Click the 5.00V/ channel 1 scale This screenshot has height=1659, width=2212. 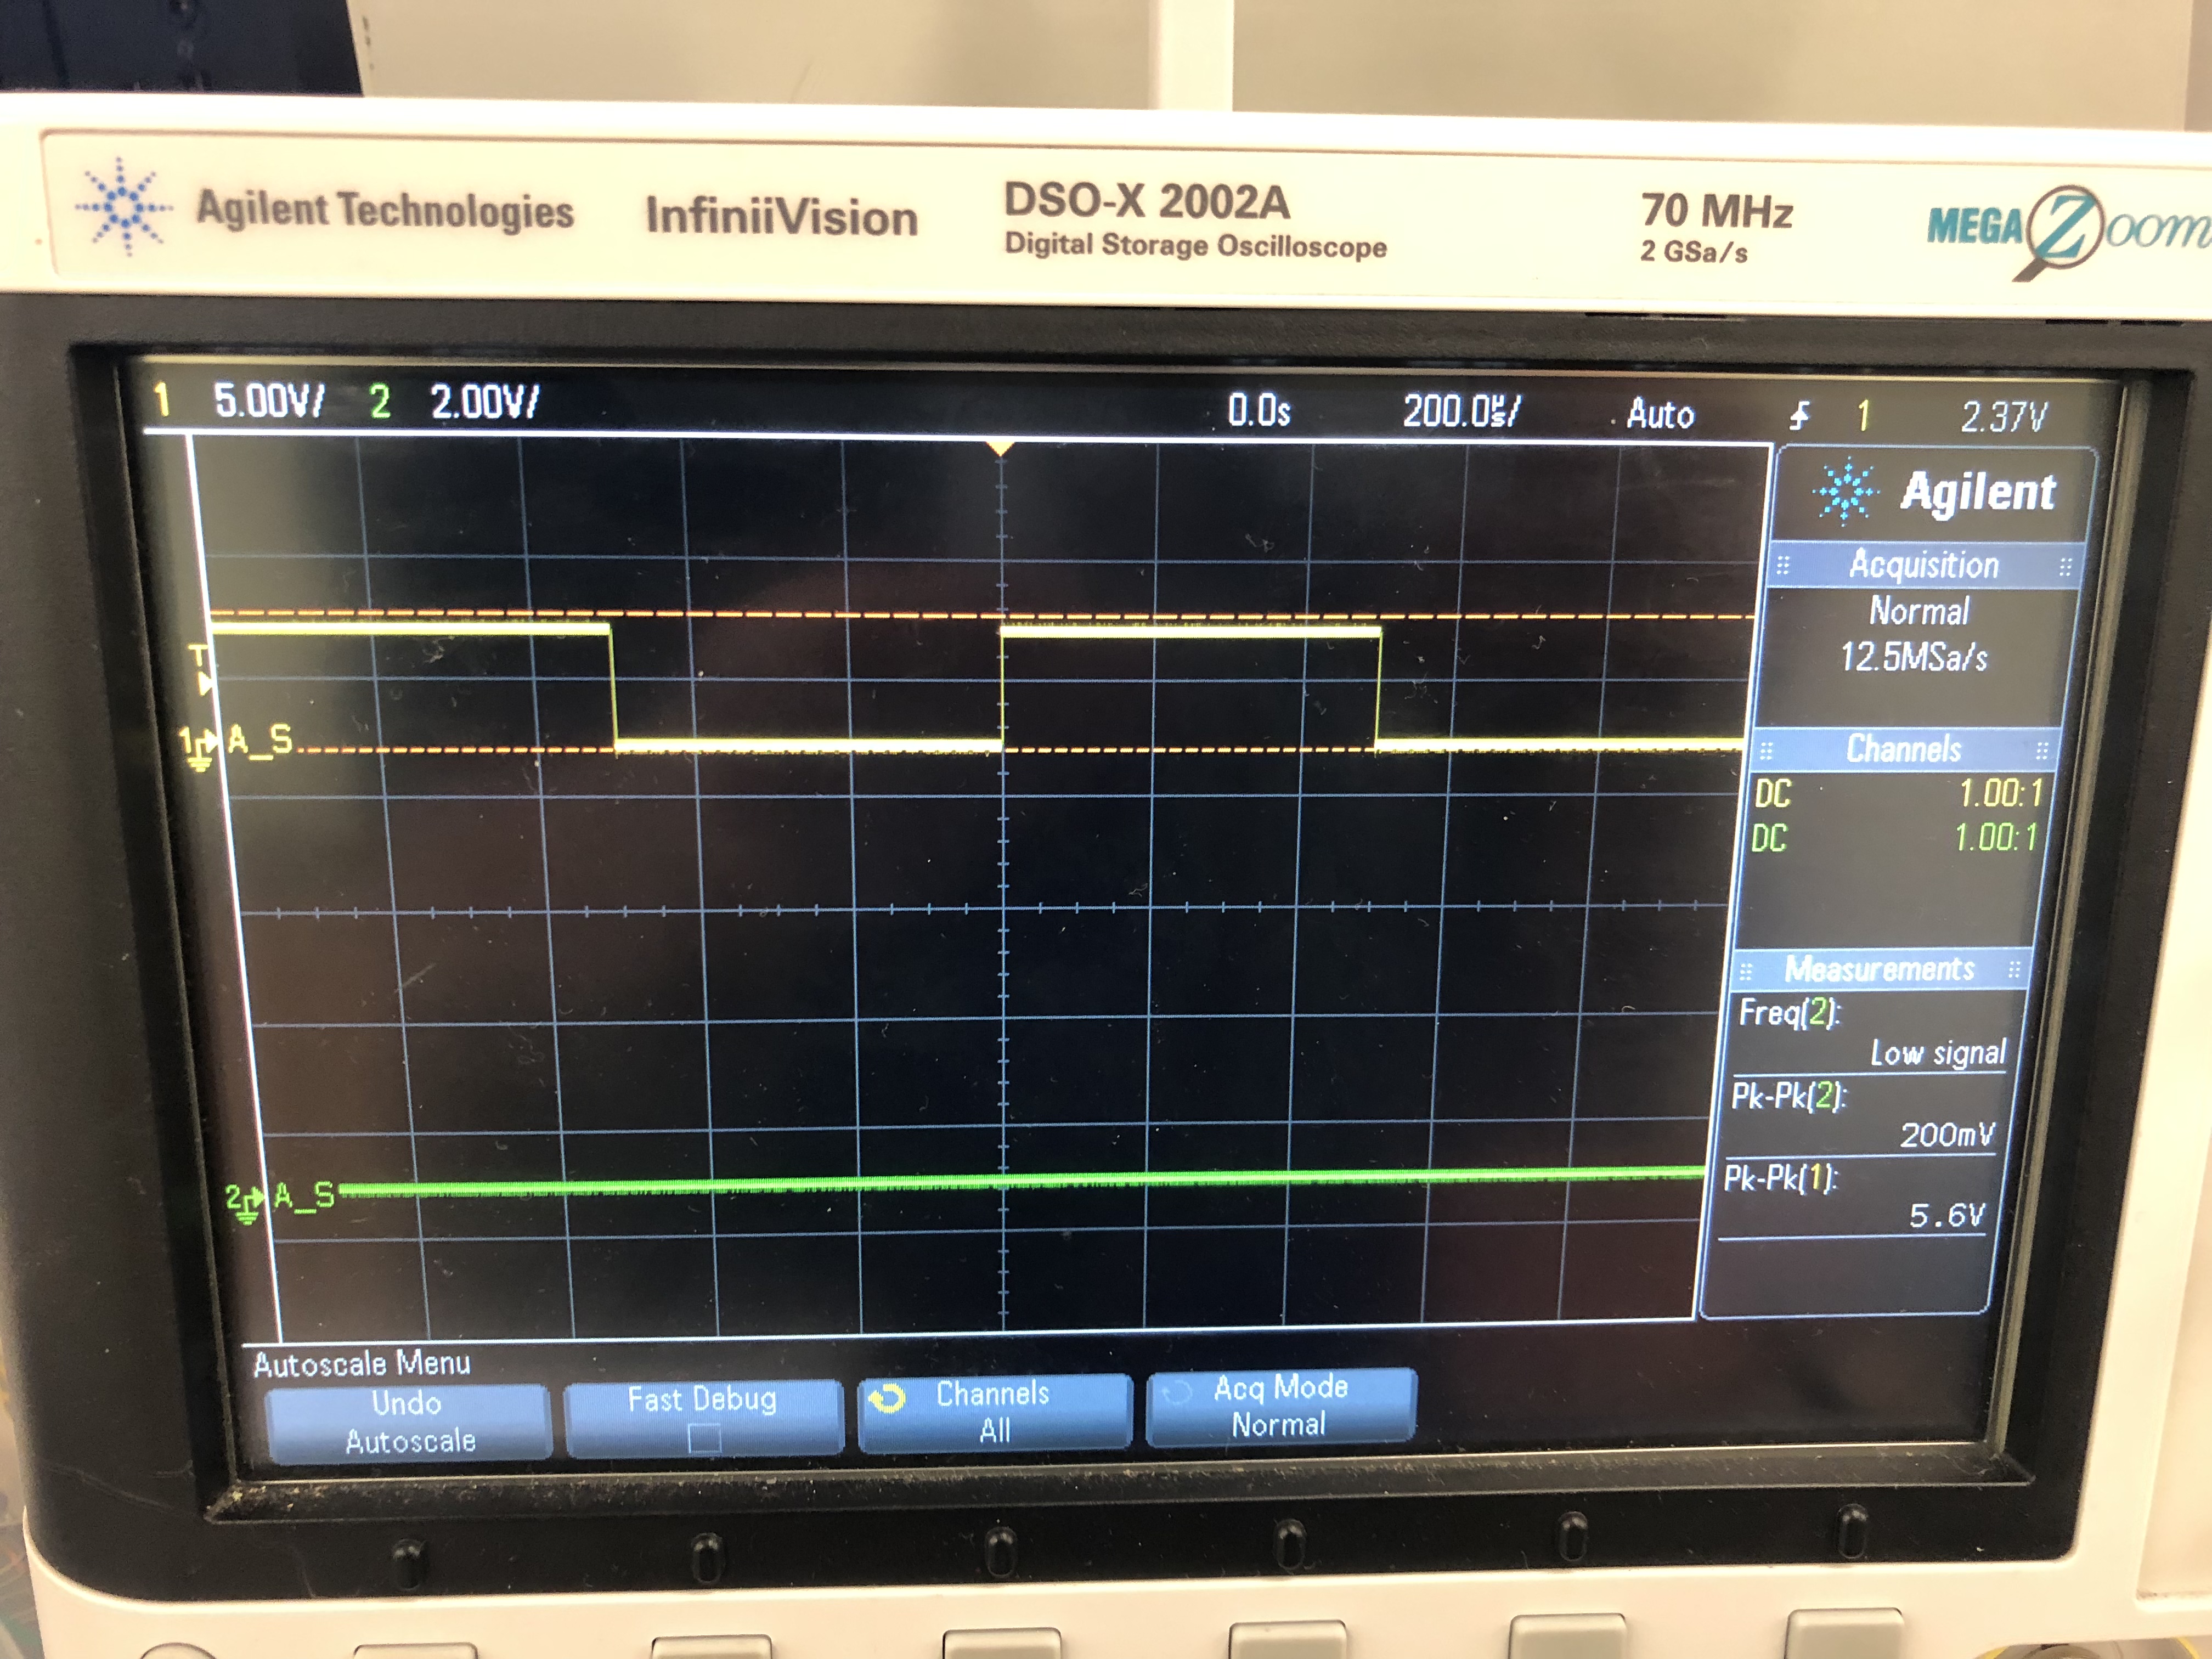pyautogui.click(x=269, y=401)
